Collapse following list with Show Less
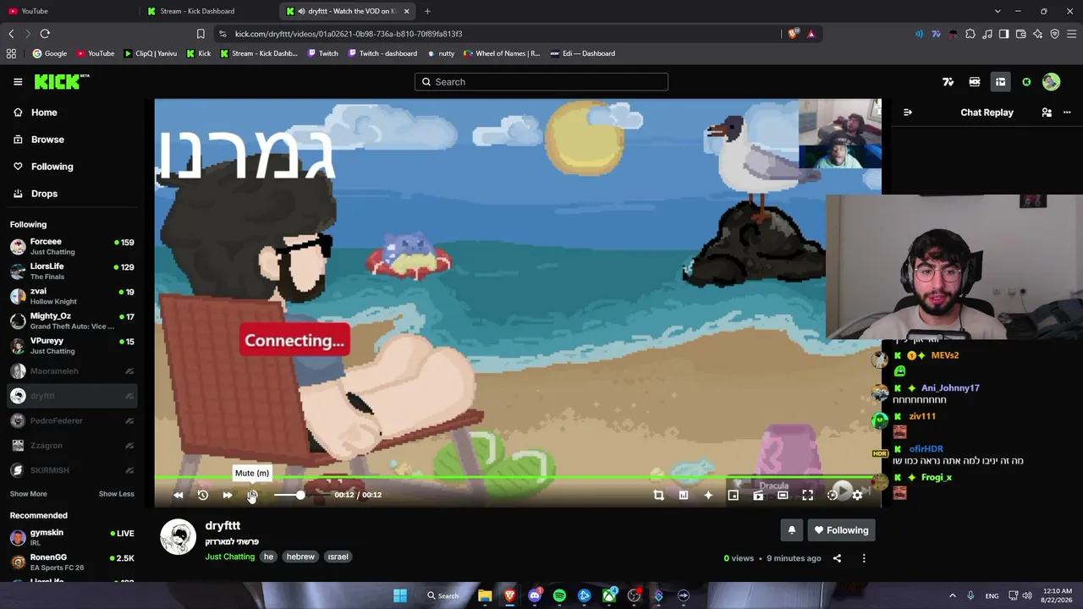The height and width of the screenshot is (609, 1083). 116,494
